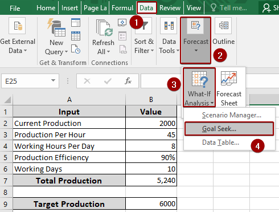The height and width of the screenshot is (212, 279).
Task: Choose Data Table from the menu
Action: 229,142
